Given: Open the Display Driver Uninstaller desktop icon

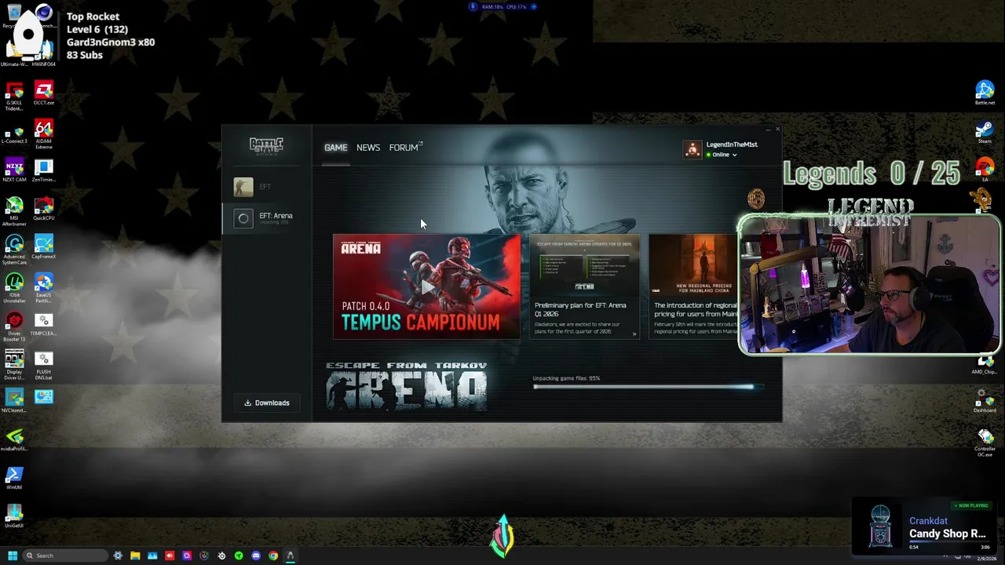Looking at the screenshot, I should (x=14, y=366).
